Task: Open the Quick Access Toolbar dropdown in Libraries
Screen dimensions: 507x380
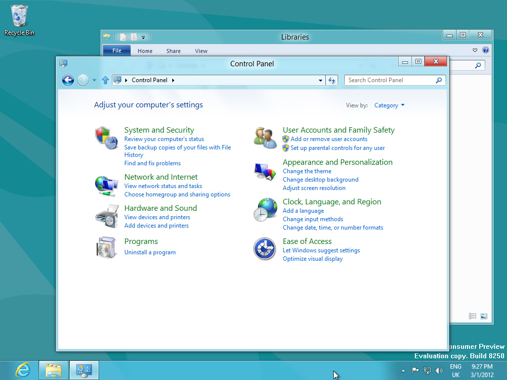Action: 144,37
